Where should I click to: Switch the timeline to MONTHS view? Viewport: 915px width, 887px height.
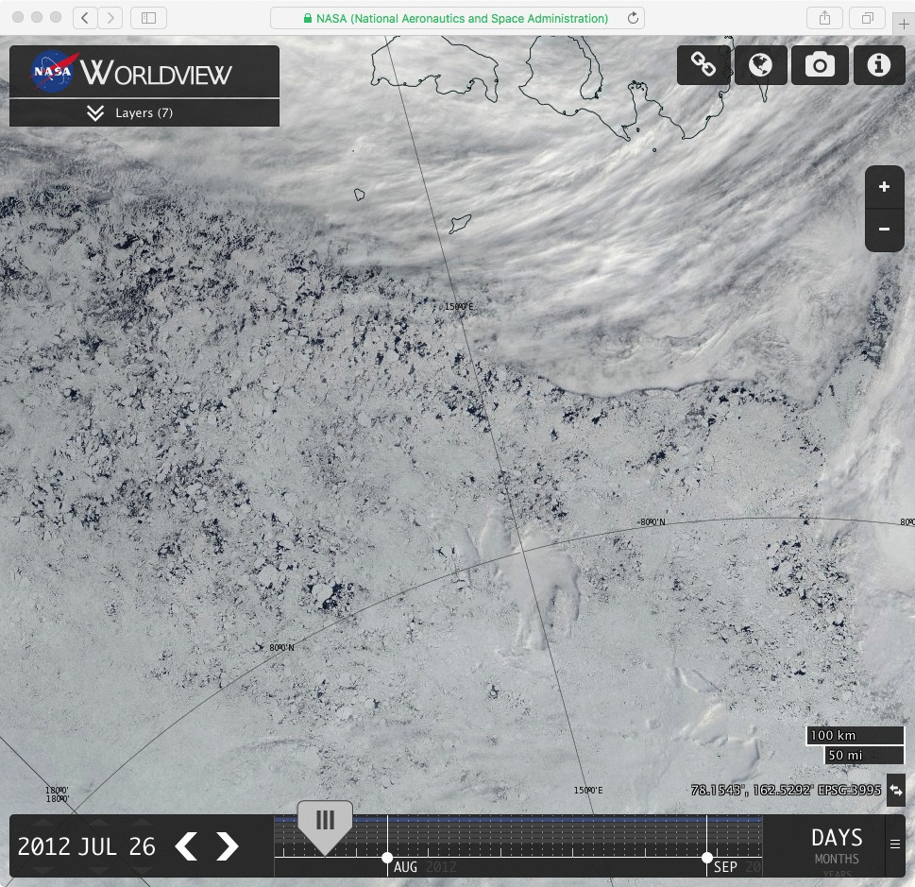pyautogui.click(x=836, y=859)
